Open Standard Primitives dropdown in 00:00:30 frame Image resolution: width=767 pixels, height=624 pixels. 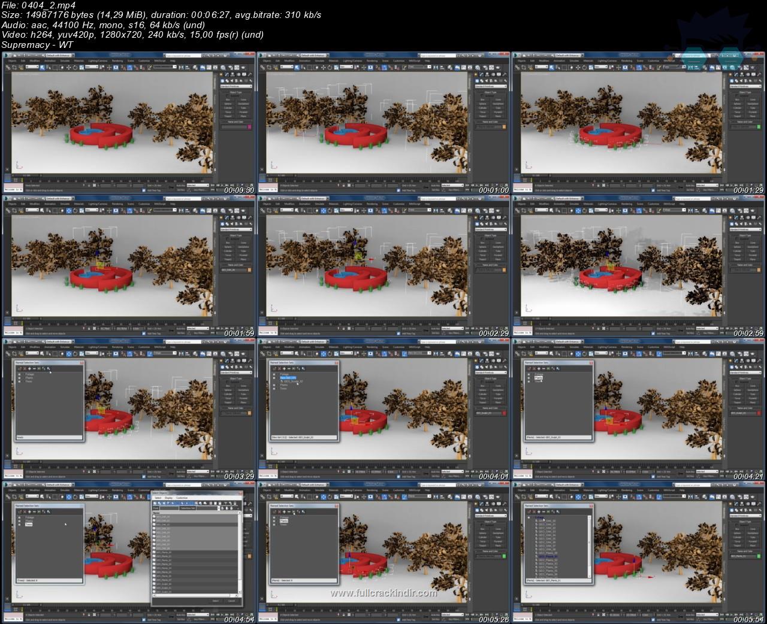[236, 86]
